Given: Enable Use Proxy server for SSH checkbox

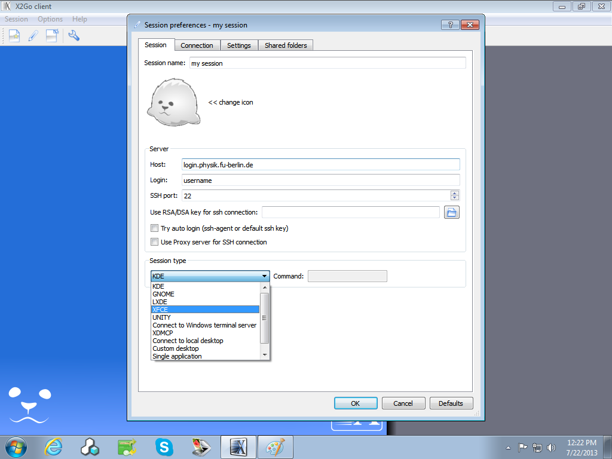Looking at the screenshot, I should pyautogui.click(x=155, y=242).
